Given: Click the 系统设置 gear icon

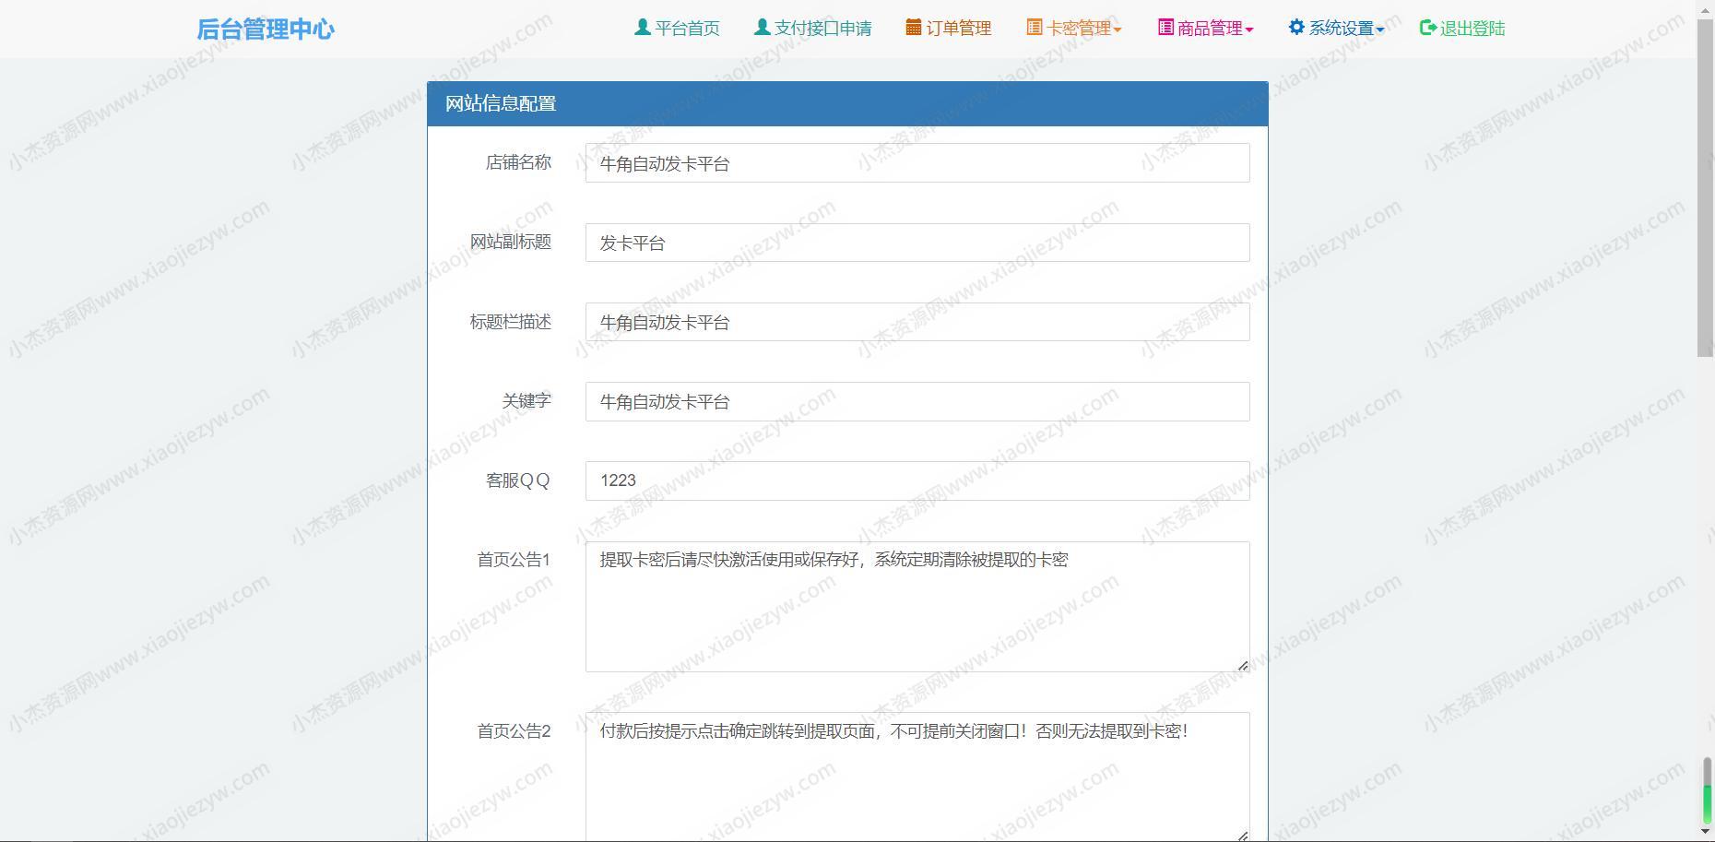Looking at the screenshot, I should point(1296,28).
